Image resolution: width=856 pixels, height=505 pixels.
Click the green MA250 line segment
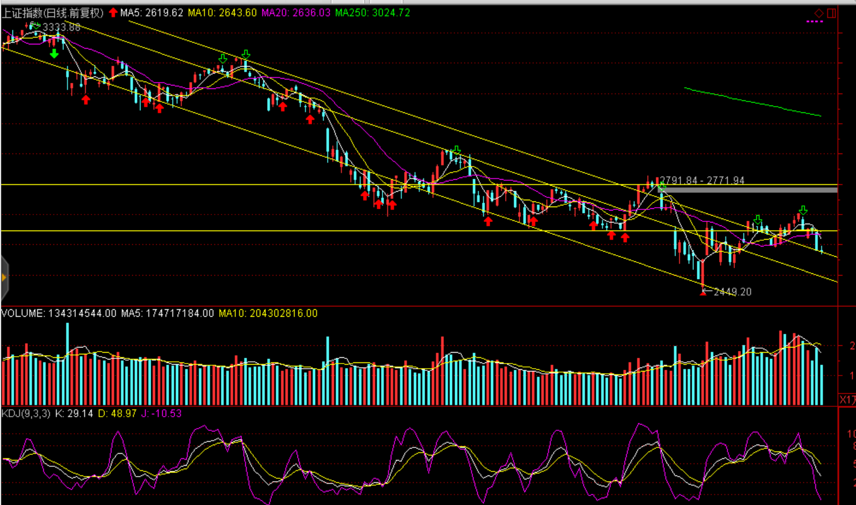[752, 102]
